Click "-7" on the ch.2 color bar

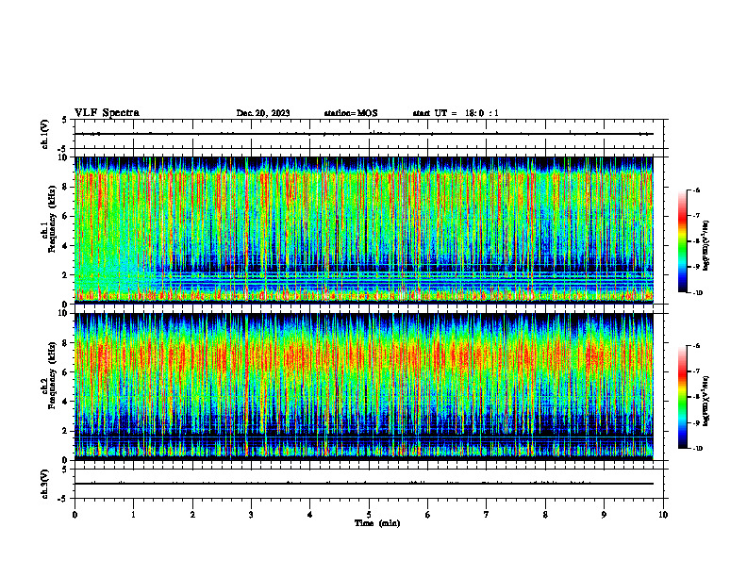(696, 371)
